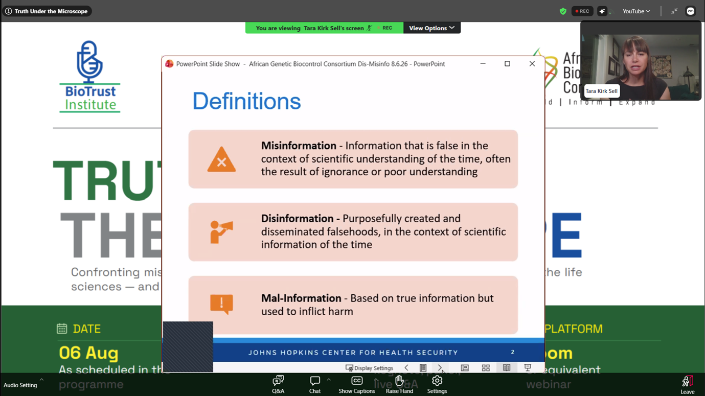Click the '06 Aug' date text
Viewport: 705px width, 396px height.
pyautogui.click(x=88, y=353)
